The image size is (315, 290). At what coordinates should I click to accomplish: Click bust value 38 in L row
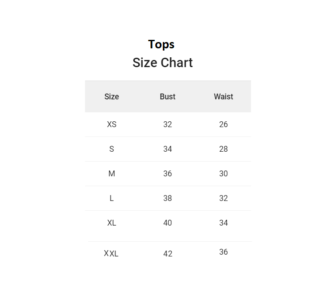click(x=167, y=198)
